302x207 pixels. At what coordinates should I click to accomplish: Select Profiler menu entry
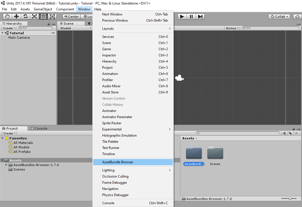click(x=133, y=80)
